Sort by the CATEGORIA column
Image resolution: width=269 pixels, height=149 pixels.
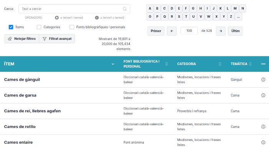point(220,64)
